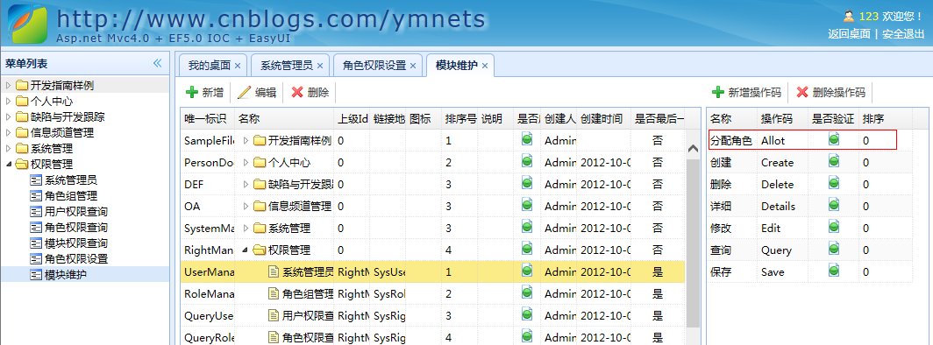Click the pencil 编辑 icon
Screen dimensions: 933x345
tap(244, 92)
